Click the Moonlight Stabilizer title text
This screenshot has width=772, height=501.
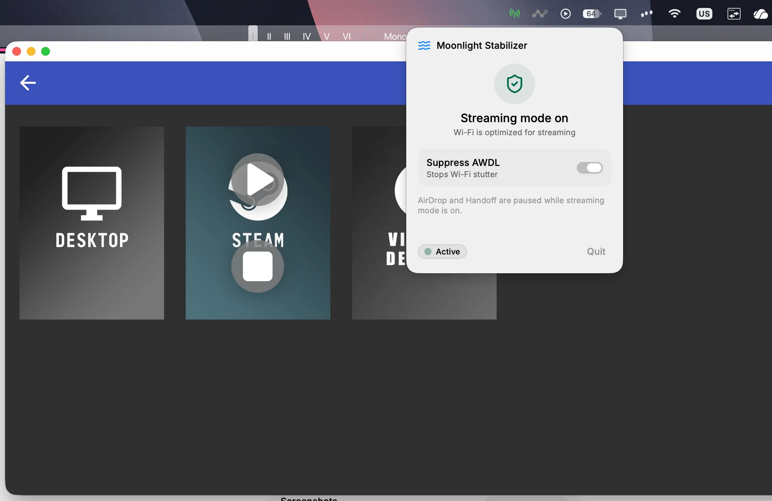(x=482, y=46)
